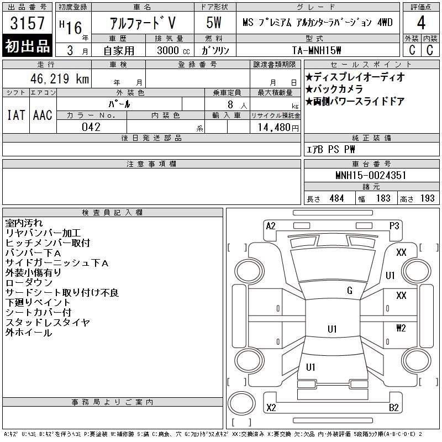Select the X2 mark on rear bumper
442x442 pixels.
(x=271, y=408)
